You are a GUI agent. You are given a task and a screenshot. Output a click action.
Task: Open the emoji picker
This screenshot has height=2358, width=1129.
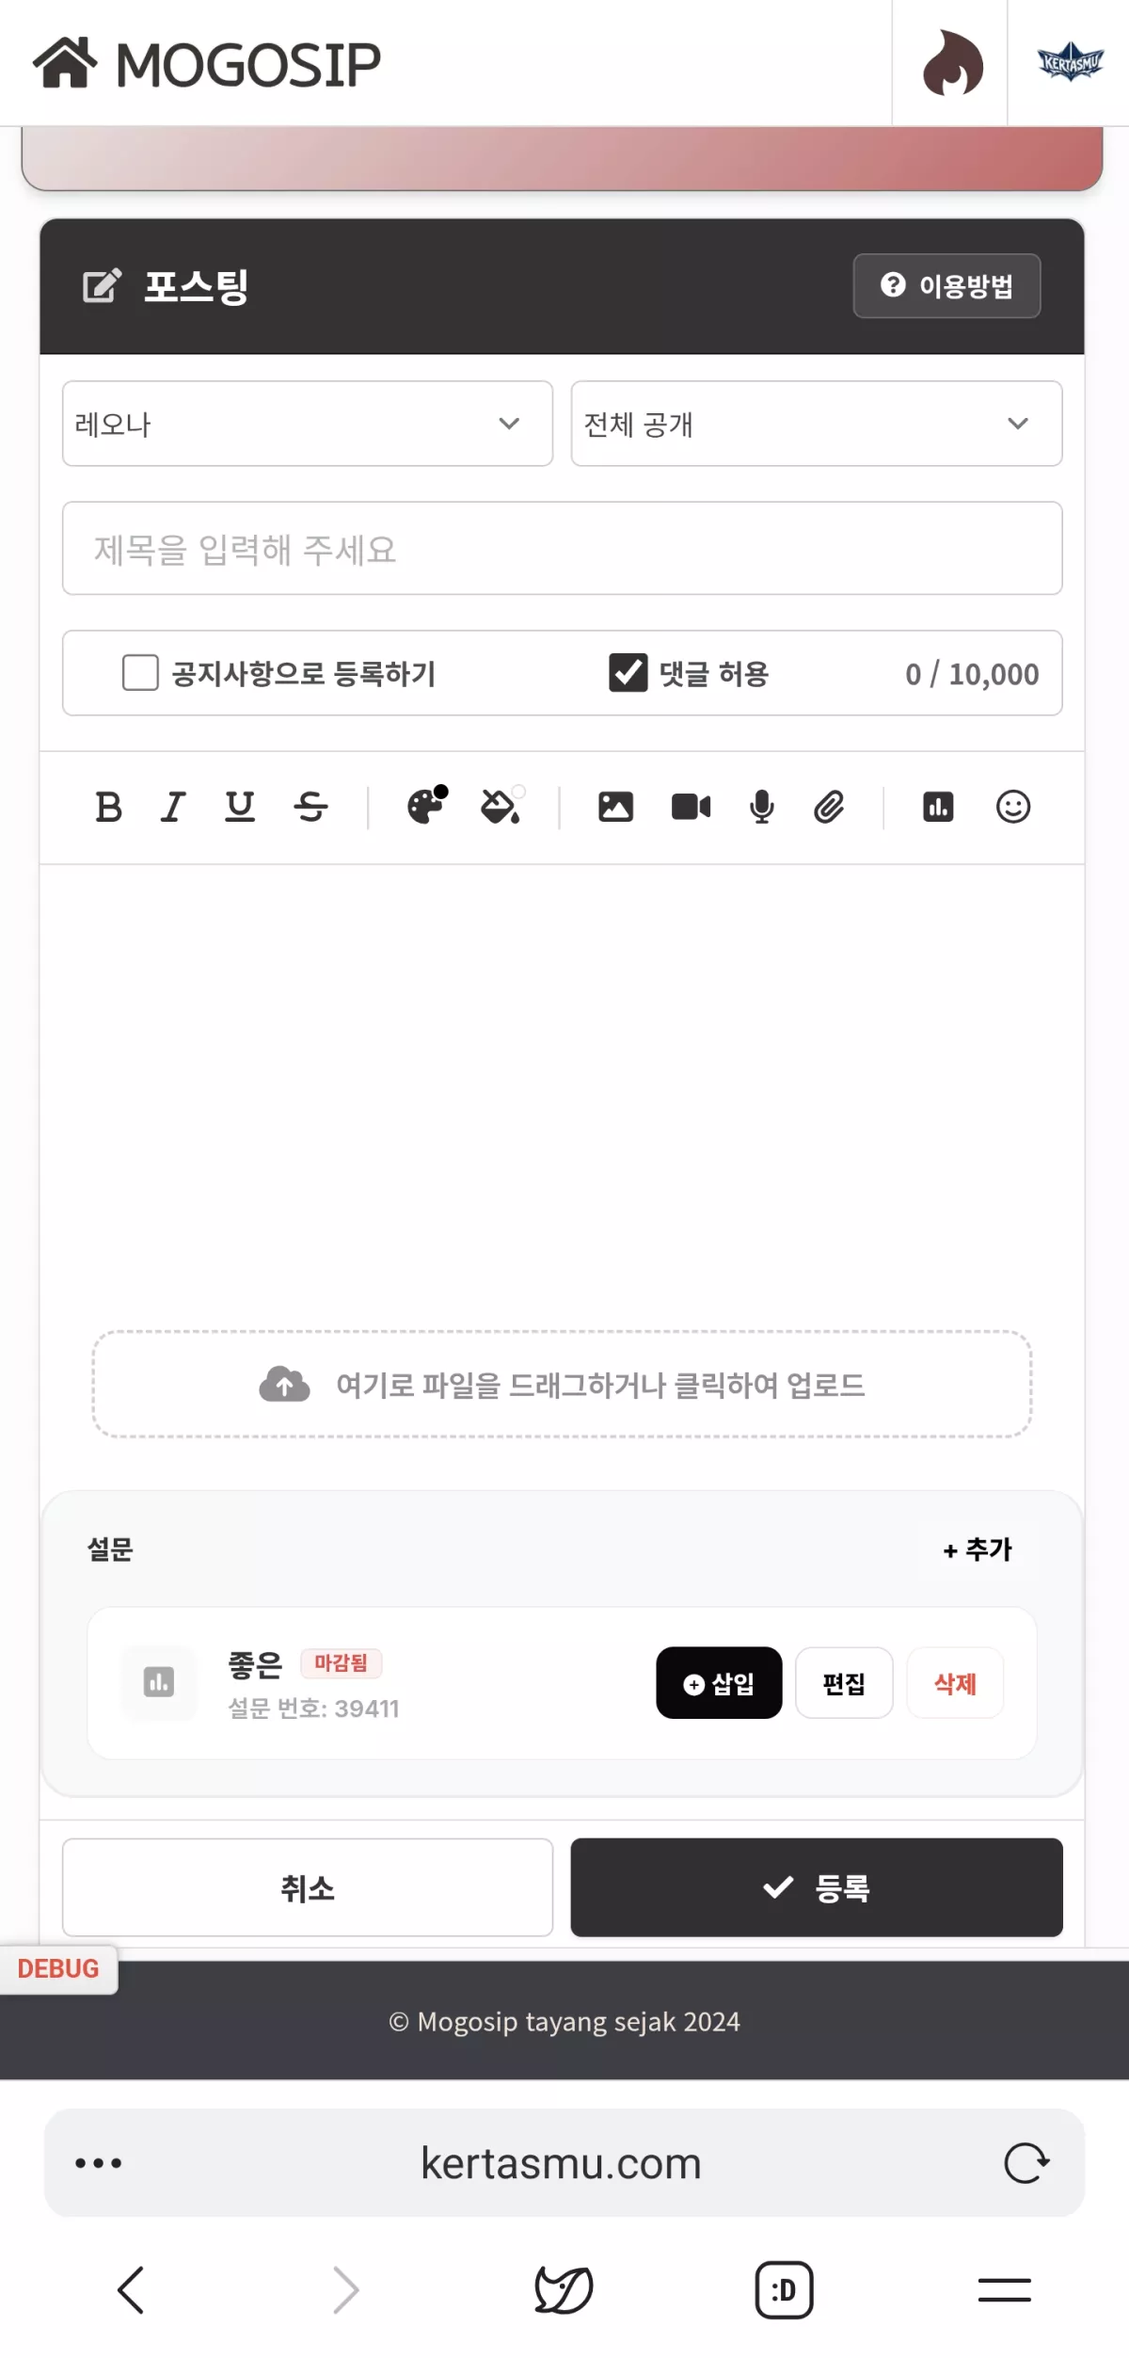click(x=1013, y=808)
